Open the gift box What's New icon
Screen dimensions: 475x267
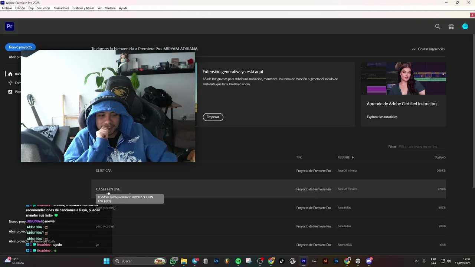point(451,26)
